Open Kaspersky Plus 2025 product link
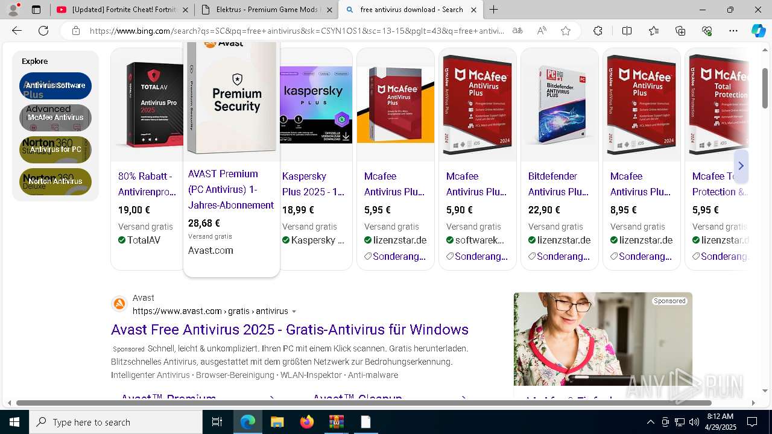This screenshot has height=434, width=772. [x=313, y=184]
